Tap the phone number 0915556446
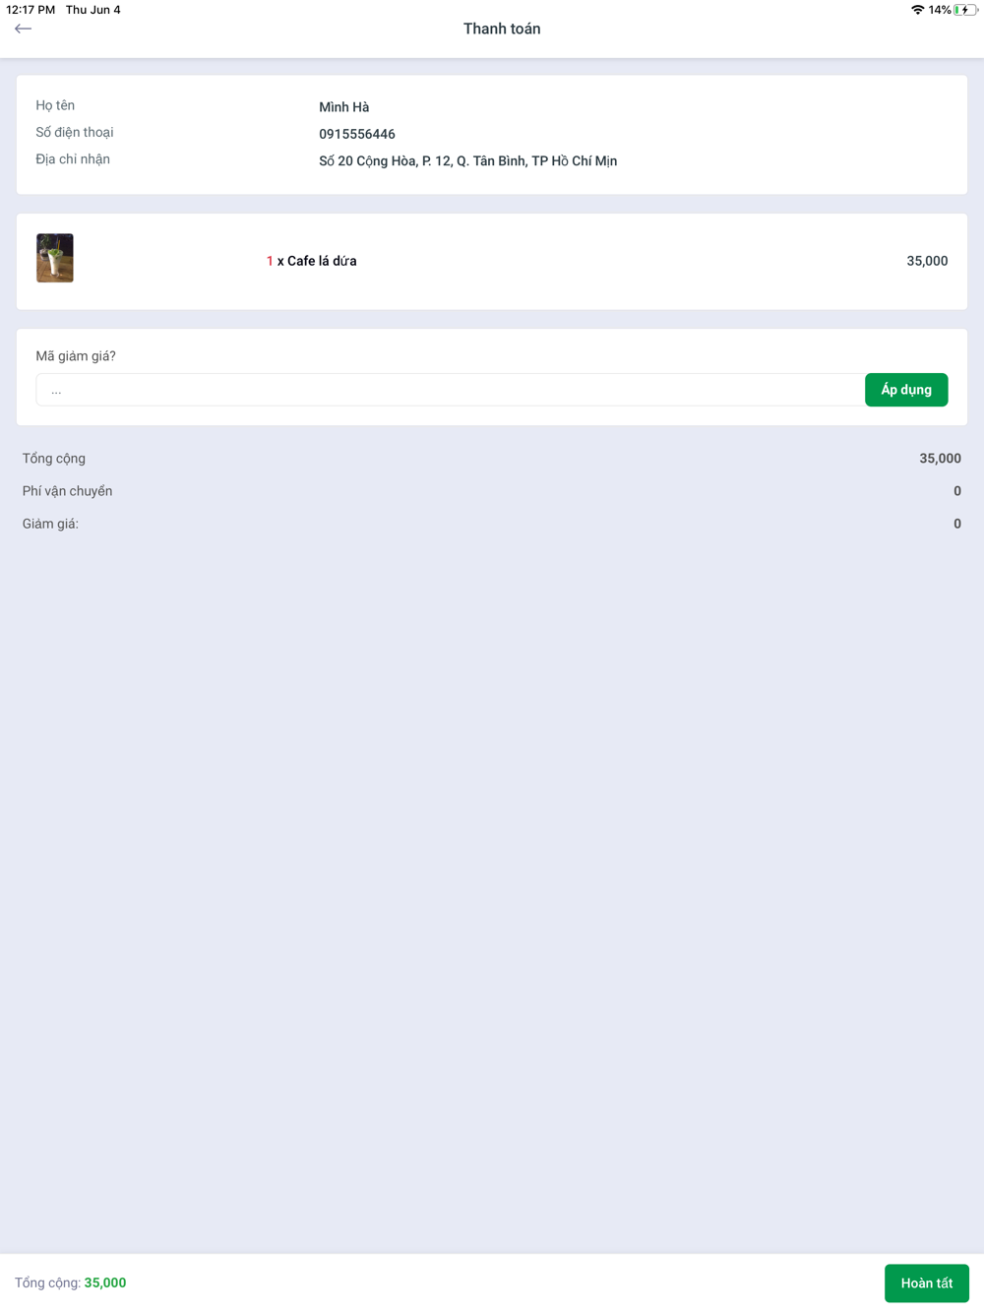The height and width of the screenshot is (1313, 984). click(x=357, y=134)
